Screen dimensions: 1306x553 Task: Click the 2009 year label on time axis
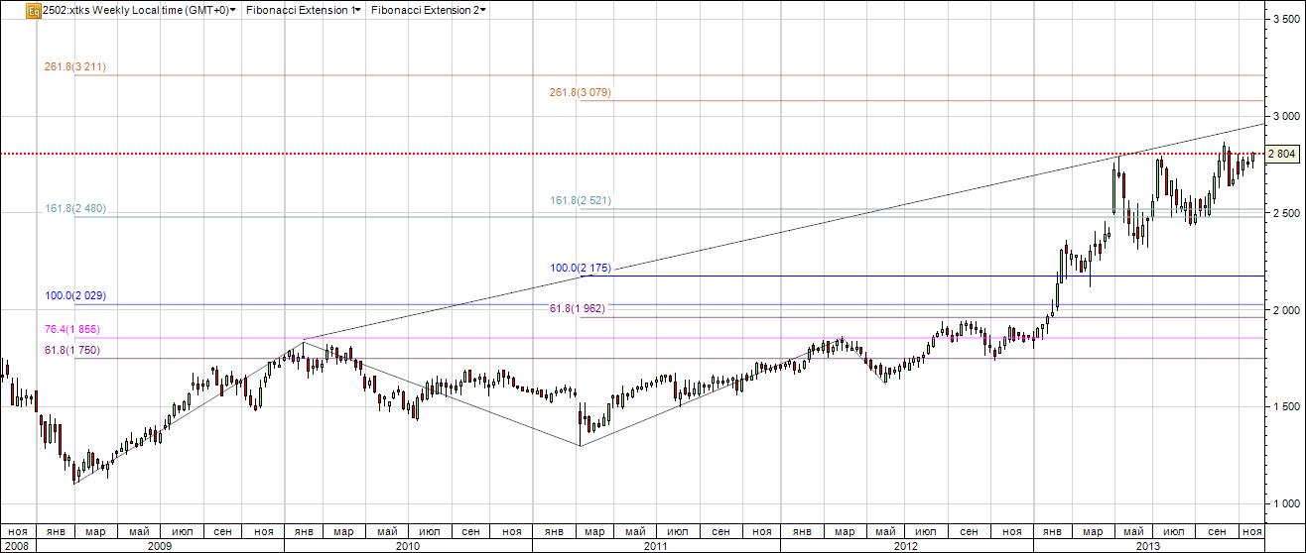[160, 545]
